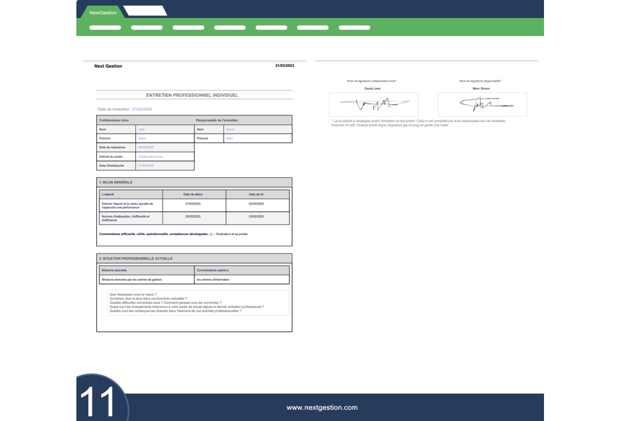
Task: Click the last placeholder in green navigation bar
Action: click(355, 27)
